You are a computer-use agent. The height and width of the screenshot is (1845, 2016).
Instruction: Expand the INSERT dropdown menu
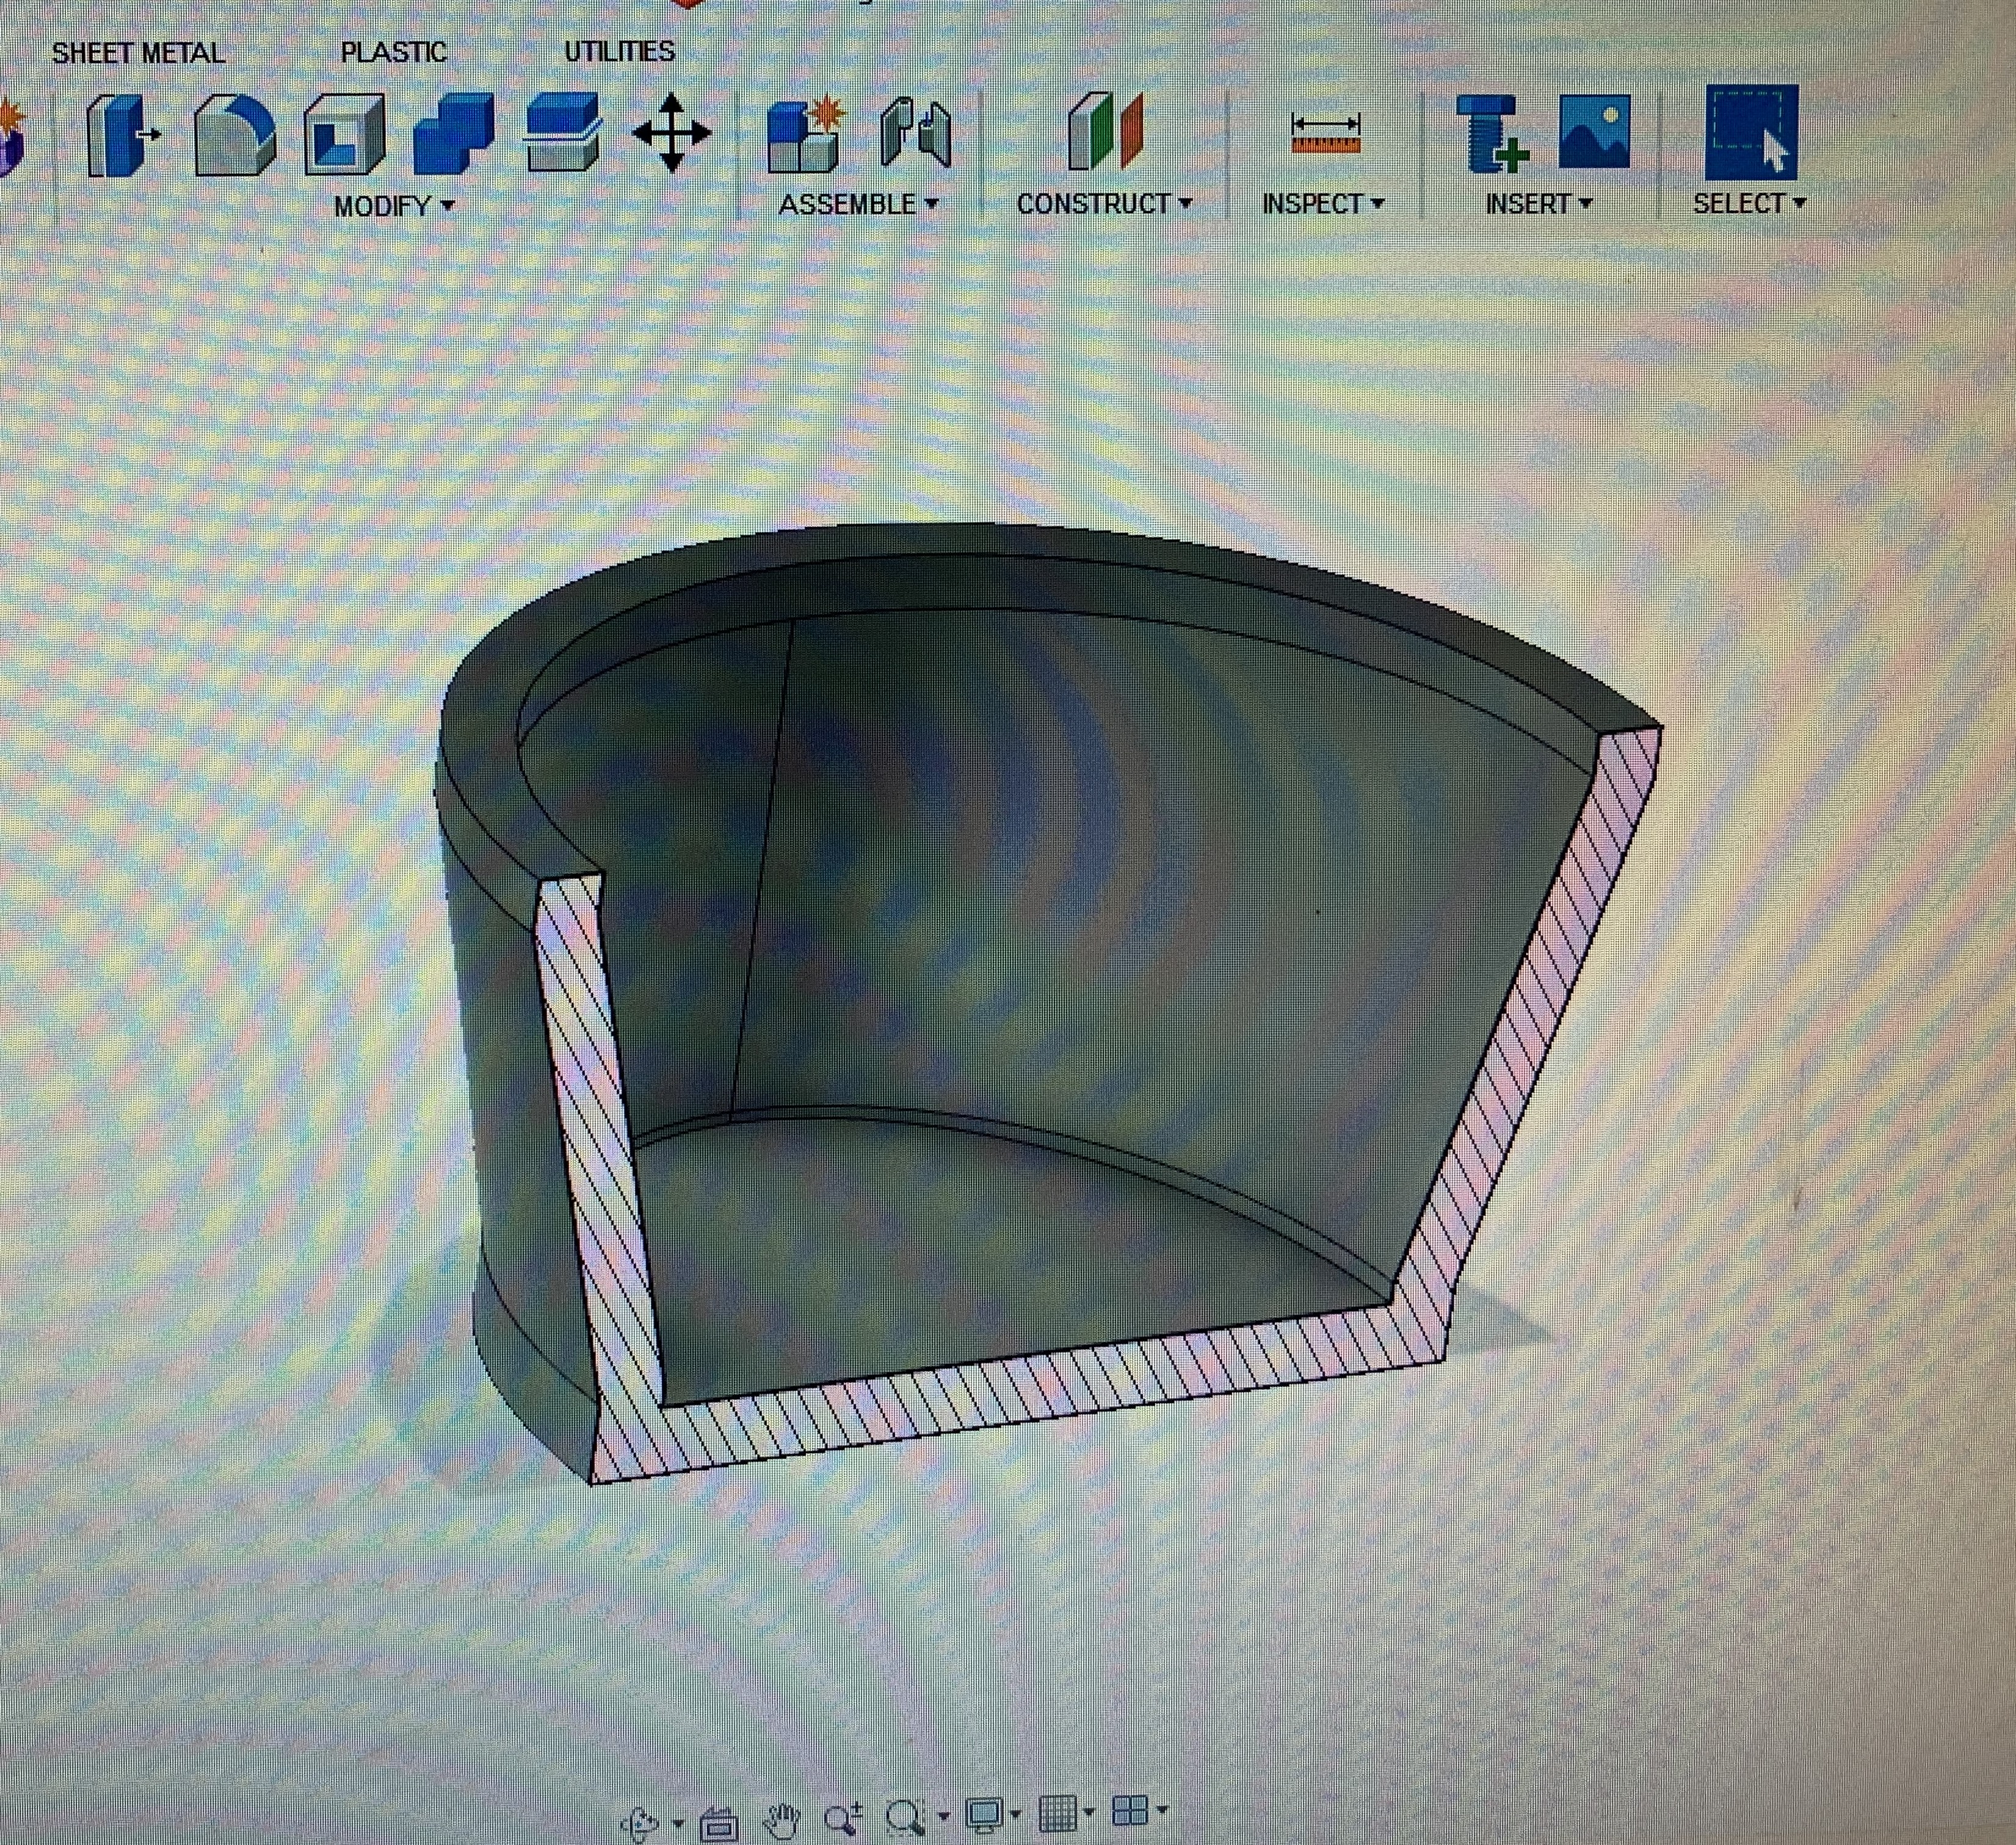(1538, 204)
